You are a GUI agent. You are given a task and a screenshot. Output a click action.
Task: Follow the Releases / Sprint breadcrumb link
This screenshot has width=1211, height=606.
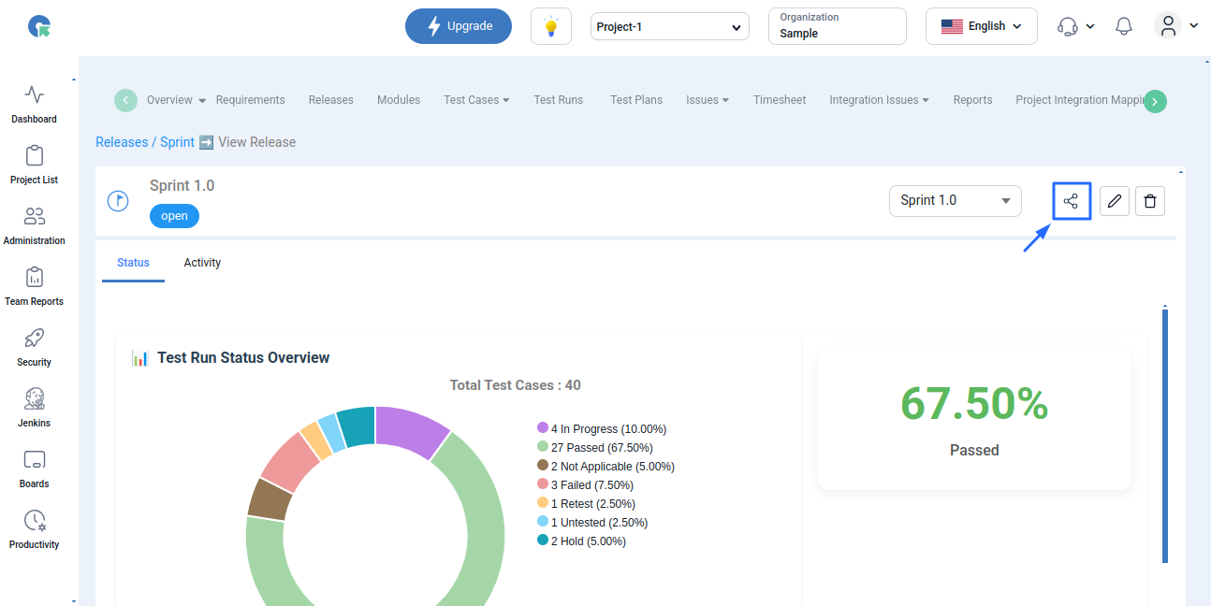(145, 142)
